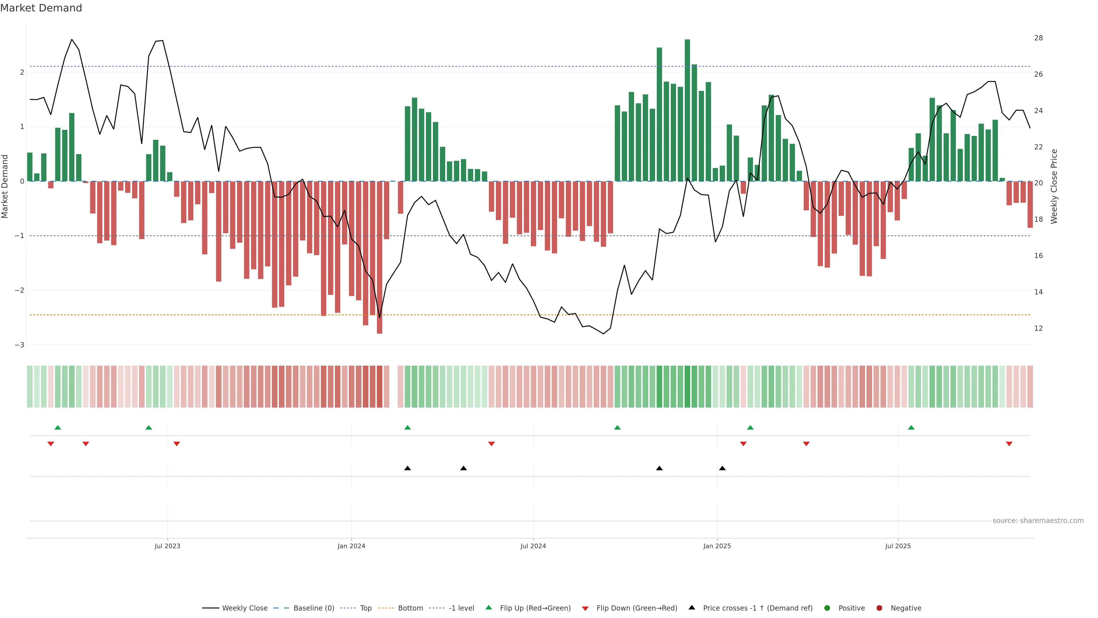The image size is (1098, 618).
Task: Click the Market Demand chart title
Action: click(41, 8)
